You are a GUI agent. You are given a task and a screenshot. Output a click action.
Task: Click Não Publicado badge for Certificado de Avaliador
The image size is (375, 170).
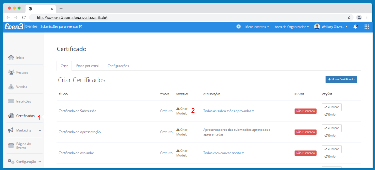click(306, 153)
